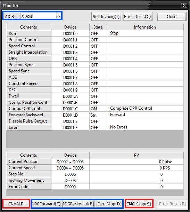Click the 0 PPS value

(x=165, y=168)
